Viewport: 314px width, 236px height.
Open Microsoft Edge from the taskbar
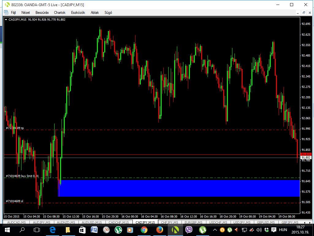pyautogui.click(x=52, y=230)
